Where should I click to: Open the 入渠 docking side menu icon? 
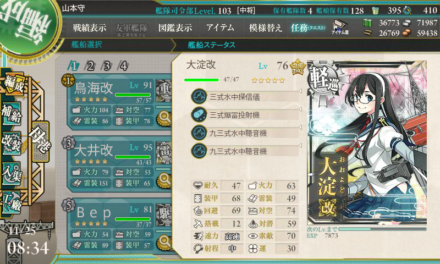(x=12, y=173)
